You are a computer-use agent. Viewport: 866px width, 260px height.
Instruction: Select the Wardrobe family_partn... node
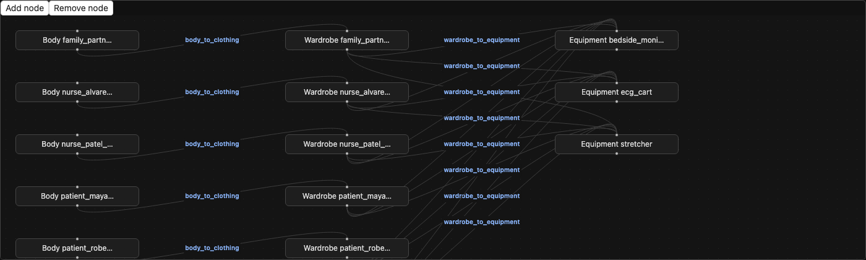coord(347,40)
